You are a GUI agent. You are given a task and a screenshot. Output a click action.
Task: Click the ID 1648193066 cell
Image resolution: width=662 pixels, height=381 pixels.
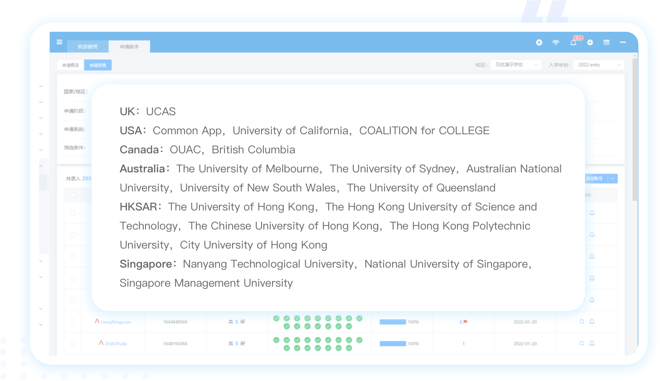[175, 344]
